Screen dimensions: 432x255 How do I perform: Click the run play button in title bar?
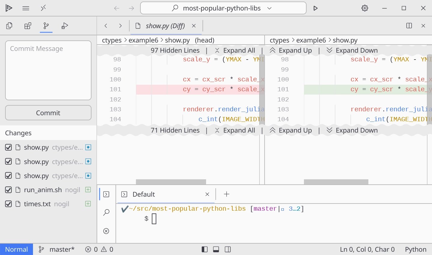click(x=315, y=8)
